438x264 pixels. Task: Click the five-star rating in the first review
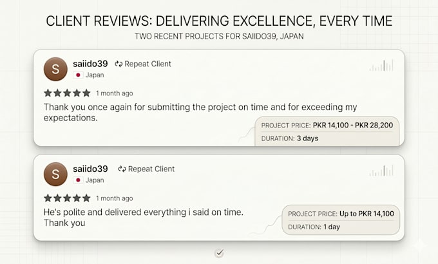point(68,93)
